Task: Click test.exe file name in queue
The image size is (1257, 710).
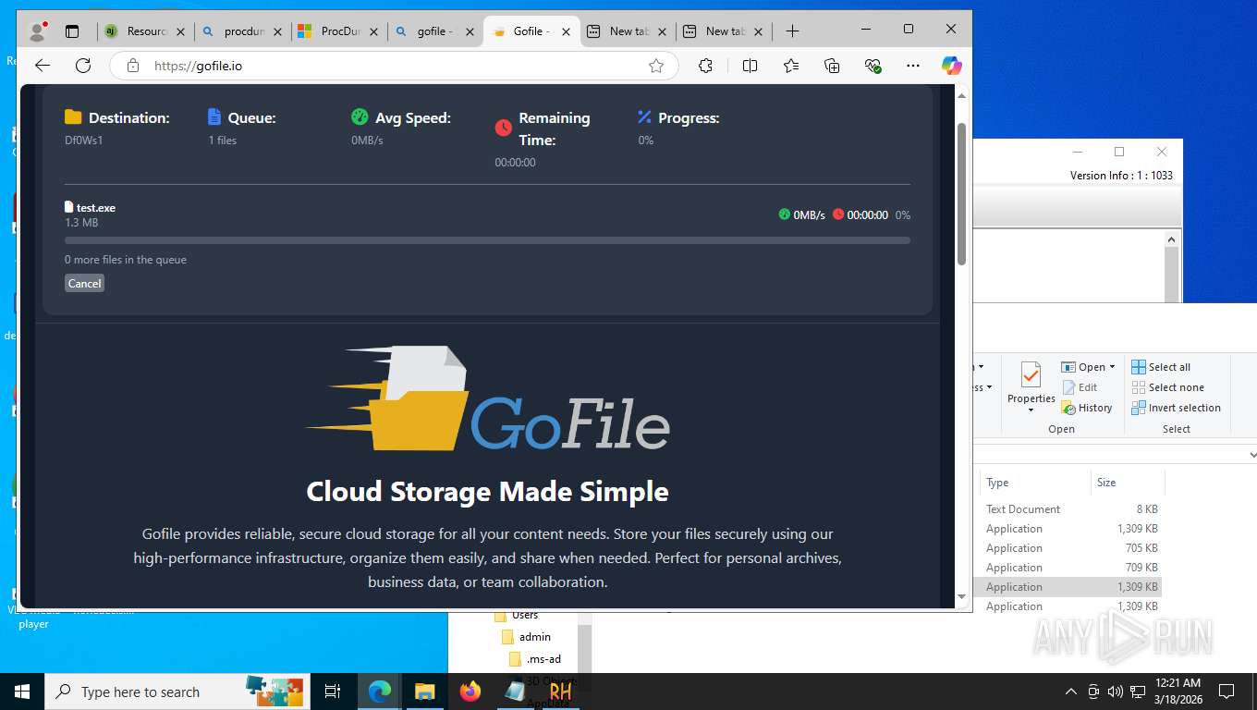Action: coord(96,208)
